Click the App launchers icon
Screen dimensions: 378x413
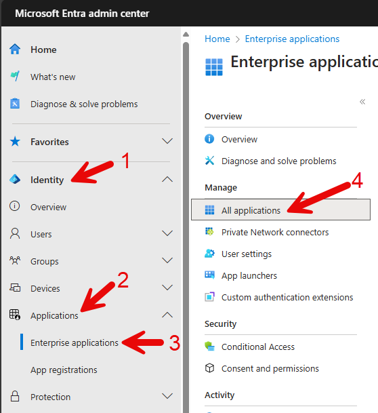(209, 275)
